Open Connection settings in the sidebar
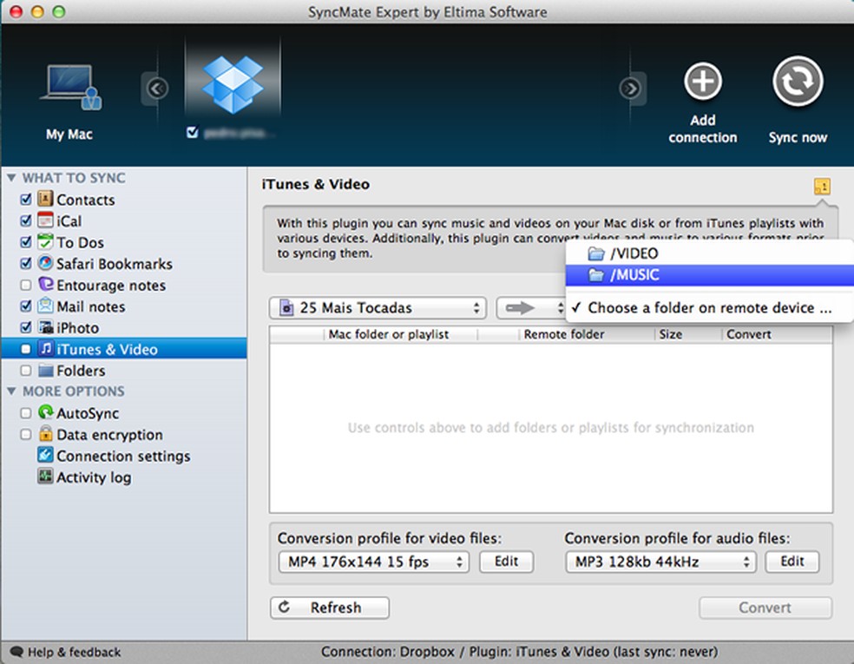The image size is (854, 664). coord(123,456)
